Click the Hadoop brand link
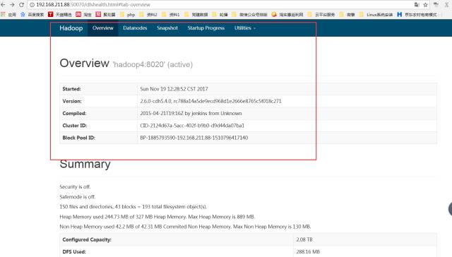This screenshot has width=452, height=257. [x=71, y=28]
